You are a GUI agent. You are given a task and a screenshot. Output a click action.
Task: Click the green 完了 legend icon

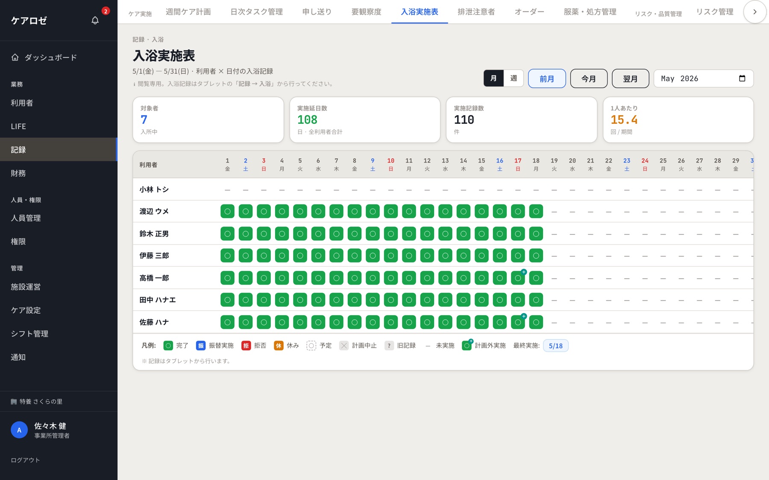coord(168,346)
